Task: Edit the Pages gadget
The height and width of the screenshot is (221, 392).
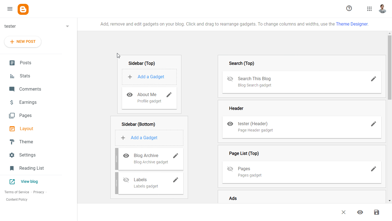Action: [374, 169]
